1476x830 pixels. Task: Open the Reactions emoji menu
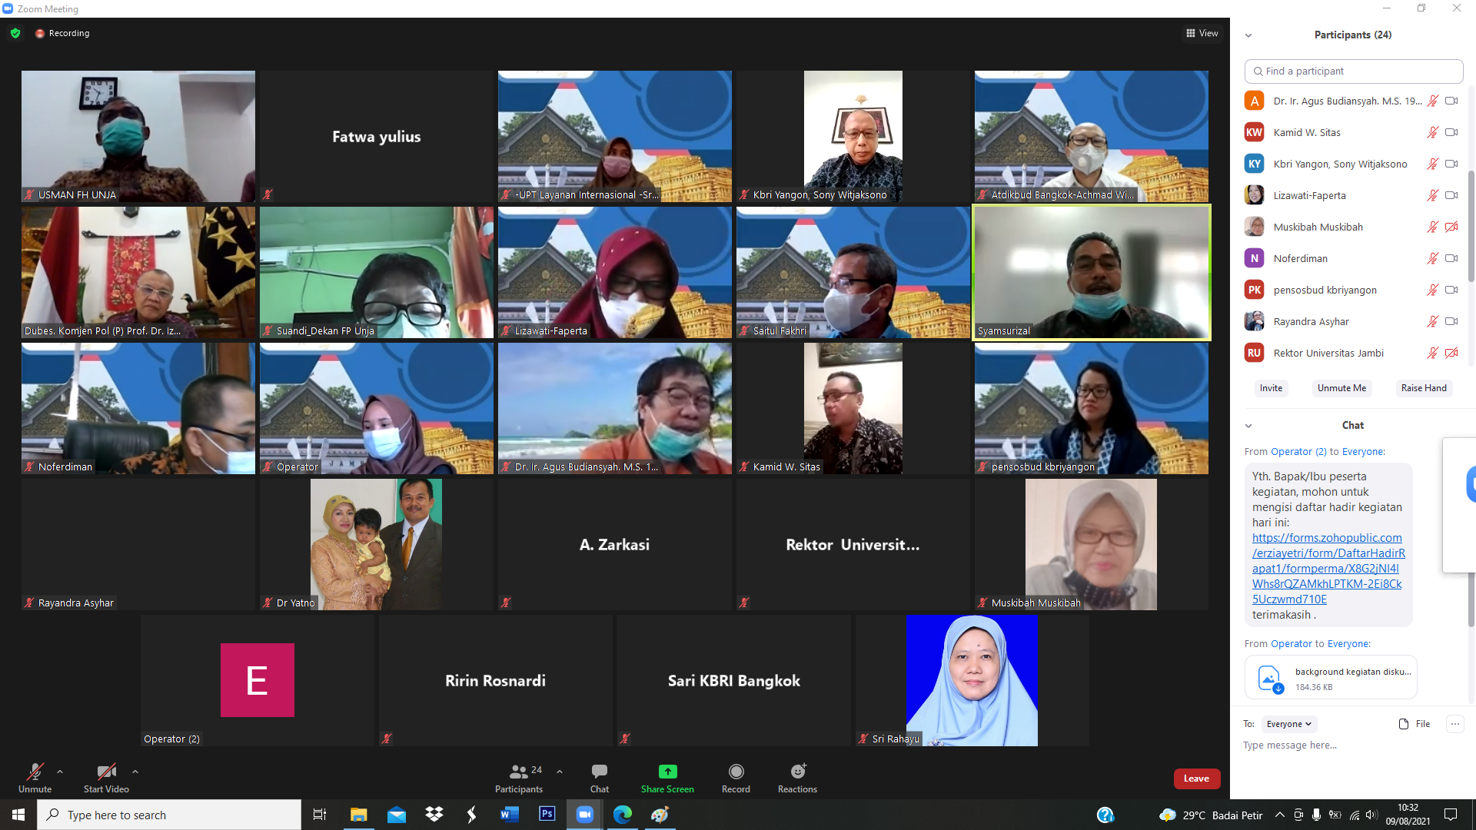click(x=797, y=772)
